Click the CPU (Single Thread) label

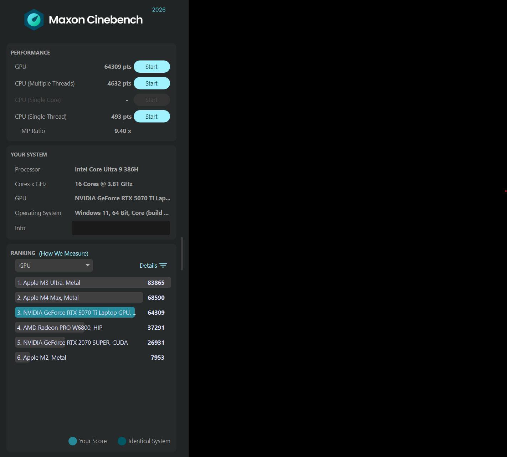pyautogui.click(x=41, y=117)
